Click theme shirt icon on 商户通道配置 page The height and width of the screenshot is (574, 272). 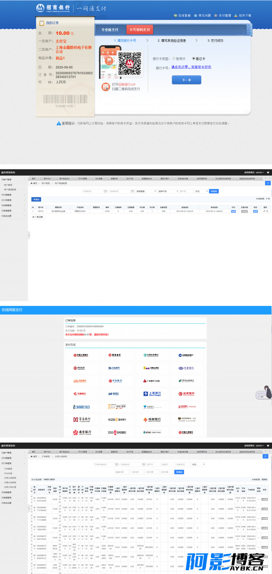pos(268,172)
